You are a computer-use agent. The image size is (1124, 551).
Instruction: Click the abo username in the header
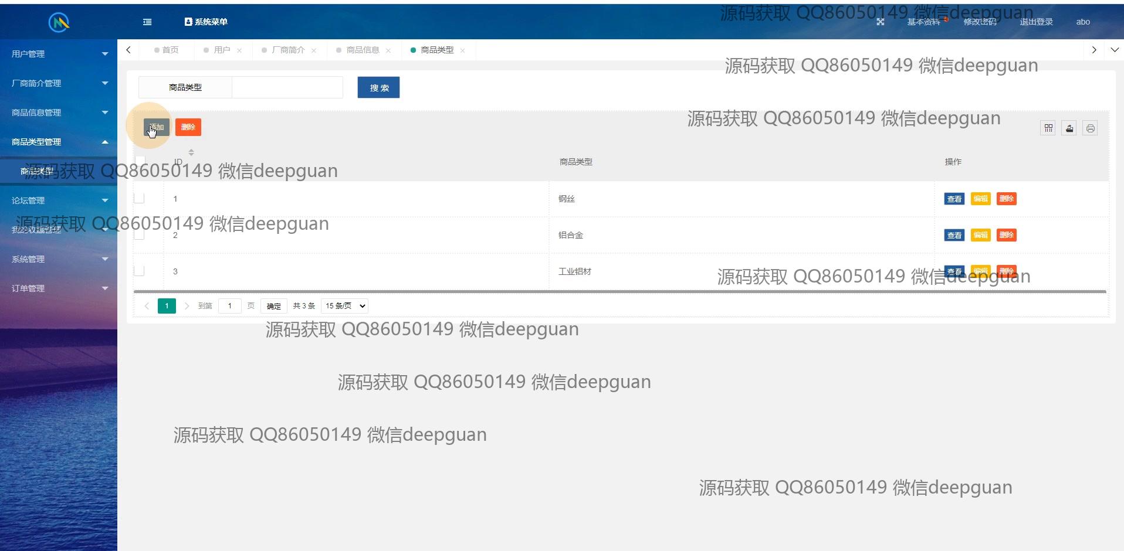[1083, 22]
